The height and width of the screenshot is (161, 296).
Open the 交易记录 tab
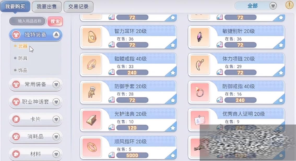[x=79, y=7]
